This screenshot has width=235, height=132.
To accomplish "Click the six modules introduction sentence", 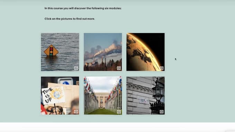I will click(x=83, y=8).
